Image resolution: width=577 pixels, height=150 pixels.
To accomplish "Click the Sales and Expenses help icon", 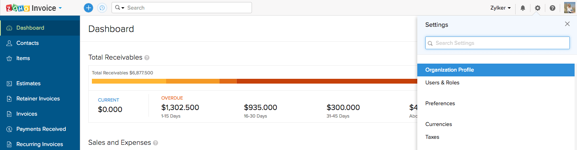I will pyautogui.click(x=156, y=143).
